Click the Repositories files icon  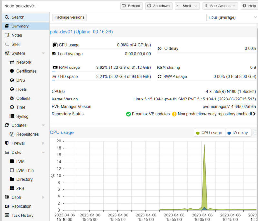[12, 134]
